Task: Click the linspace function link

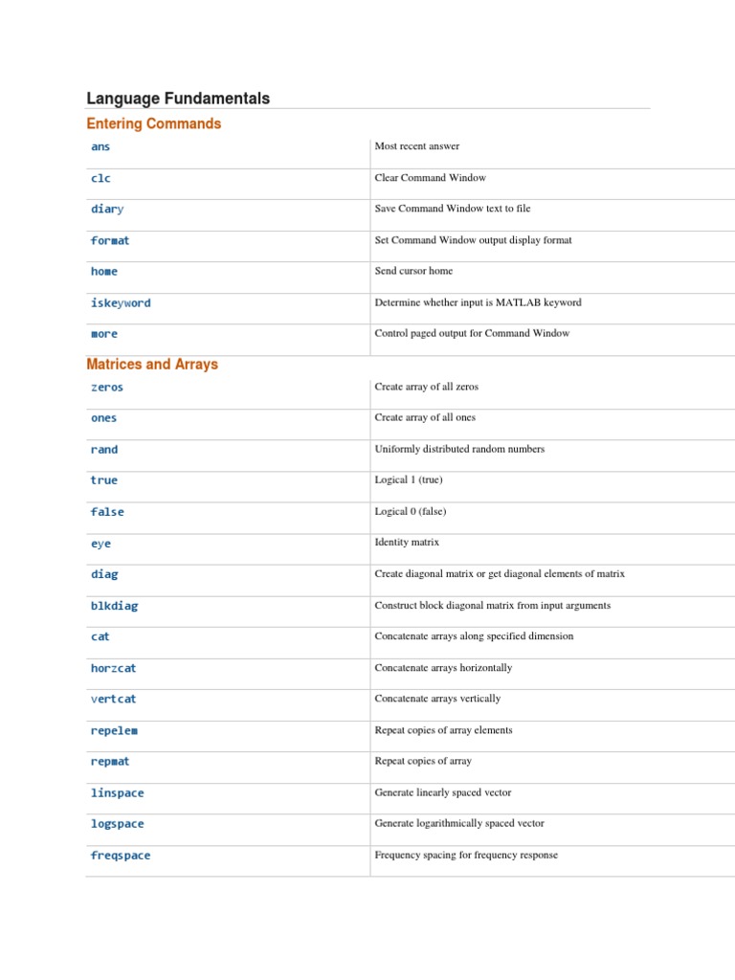Action: click(x=118, y=793)
